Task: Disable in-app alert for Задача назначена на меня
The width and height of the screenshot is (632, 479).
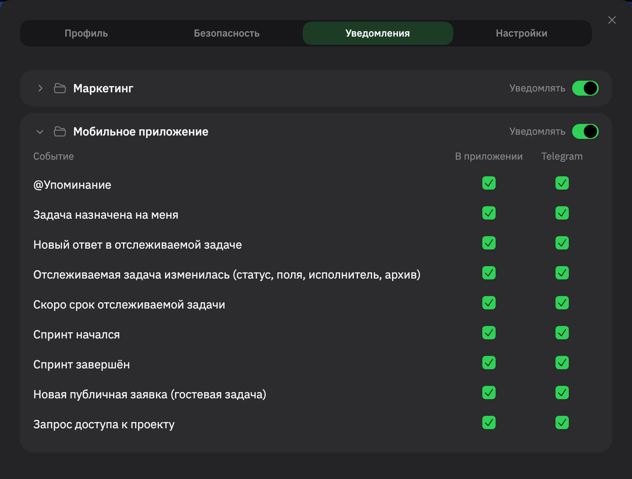Action: click(489, 213)
